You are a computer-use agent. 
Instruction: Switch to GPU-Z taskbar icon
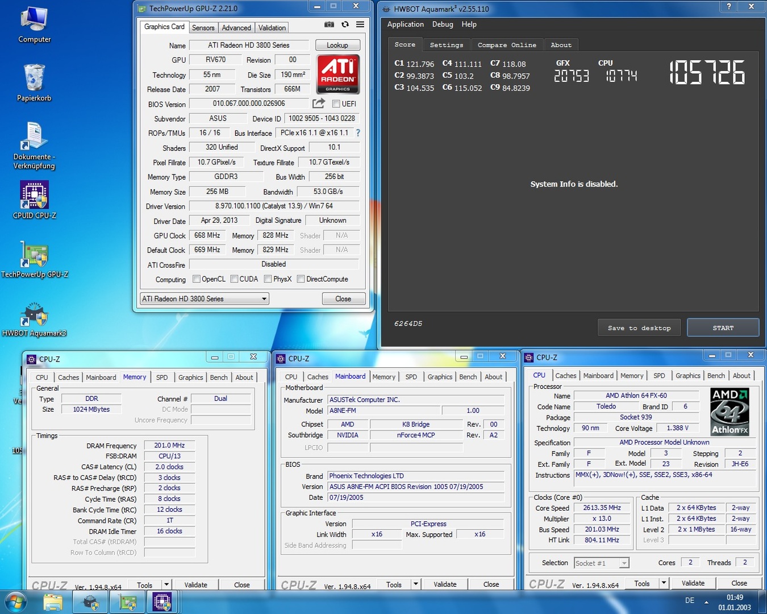point(128,602)
